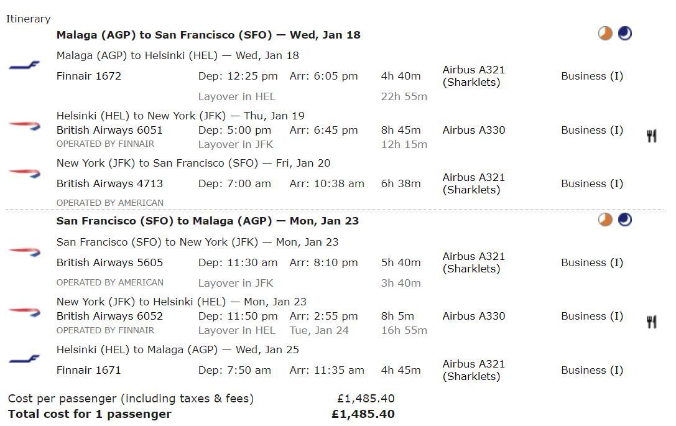Click orange daytime icon on Malaga to San Francisco header
This screenshot has width=676, height=426.
(x=605, y=34)
